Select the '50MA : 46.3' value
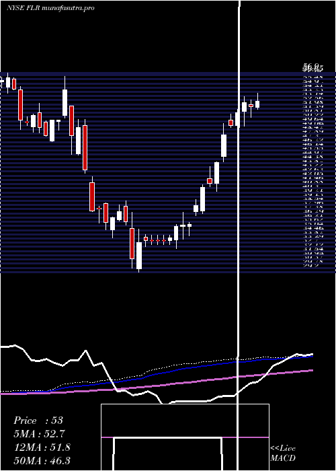This screenshot has width=336, height=471. pyautogui.click(x=42, y=460)
